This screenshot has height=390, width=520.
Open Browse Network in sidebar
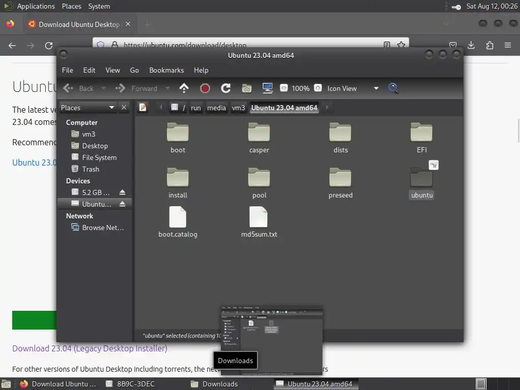[x=103, y=227]
